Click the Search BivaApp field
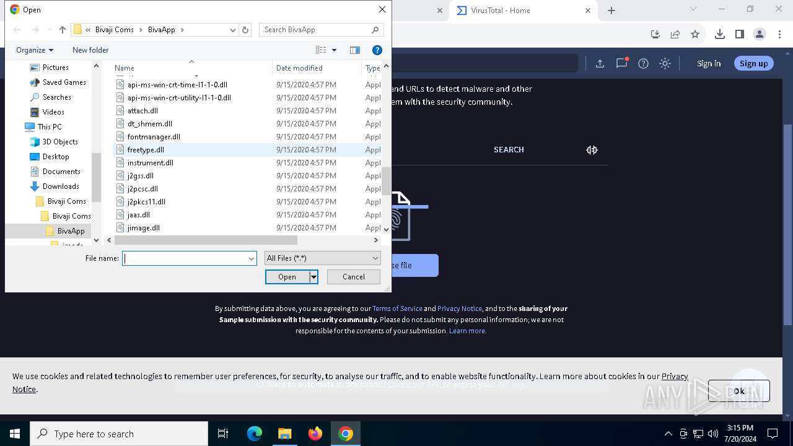Image resolution: width=793 pixels, height=446 pixels. pos(315,30)
